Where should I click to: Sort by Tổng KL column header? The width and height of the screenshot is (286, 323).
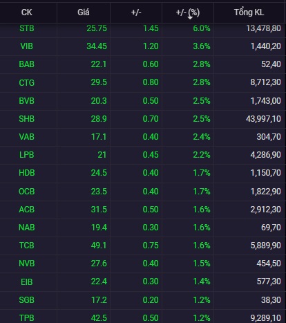[x=249, y=12]
